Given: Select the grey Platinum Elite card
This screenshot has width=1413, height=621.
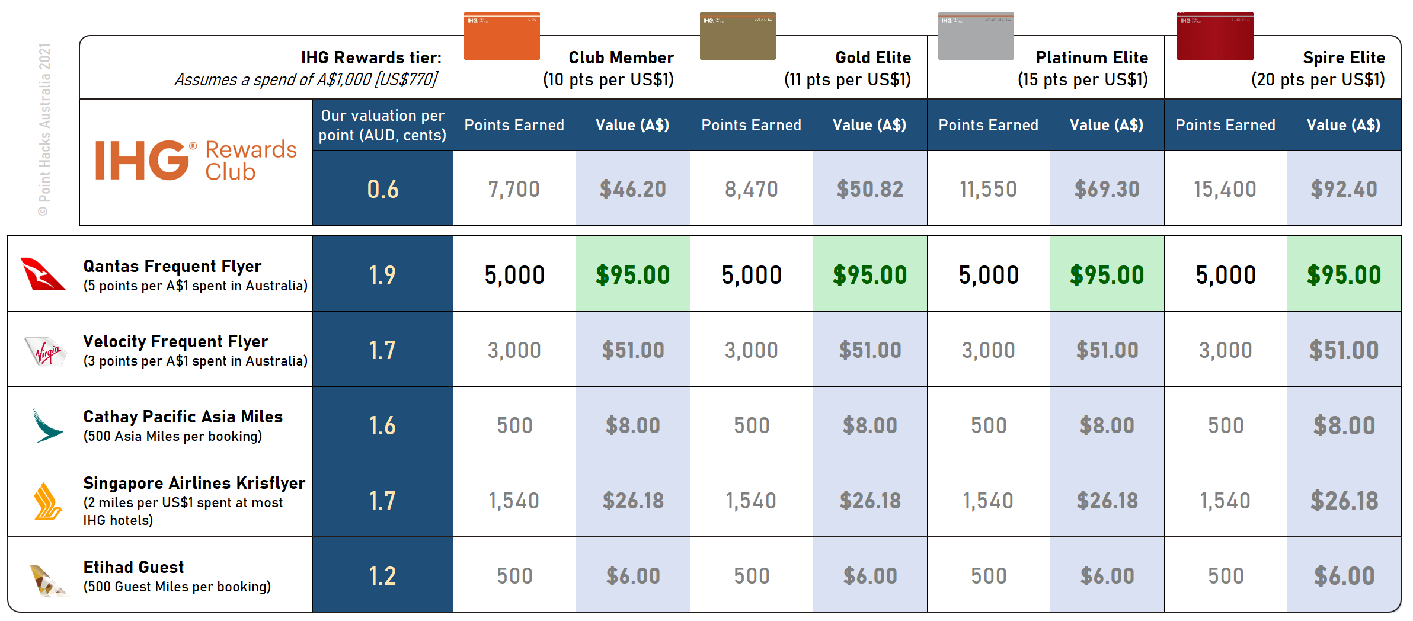Looking at the screenshot, I should pos(976,36).
